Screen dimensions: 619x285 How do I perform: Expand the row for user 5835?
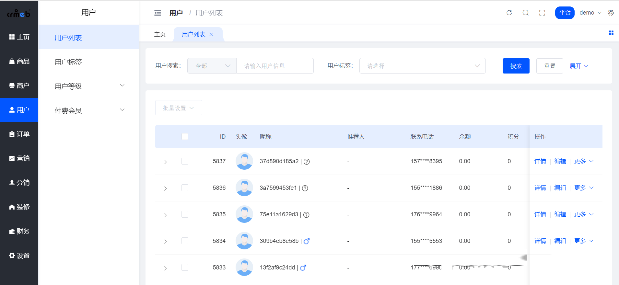[165, 215]
